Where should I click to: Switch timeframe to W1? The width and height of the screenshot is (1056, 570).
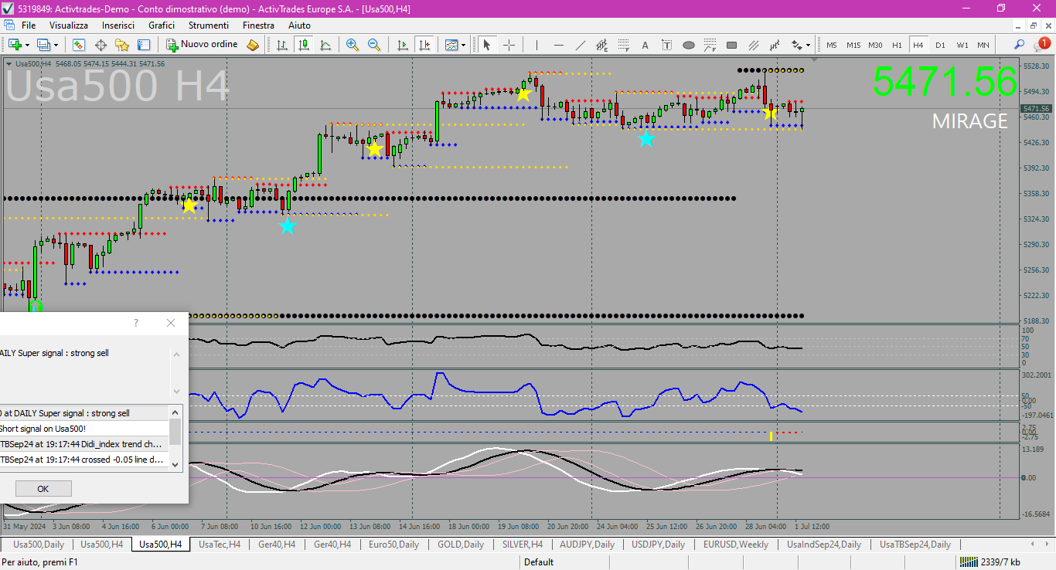[x=962, y=45]
